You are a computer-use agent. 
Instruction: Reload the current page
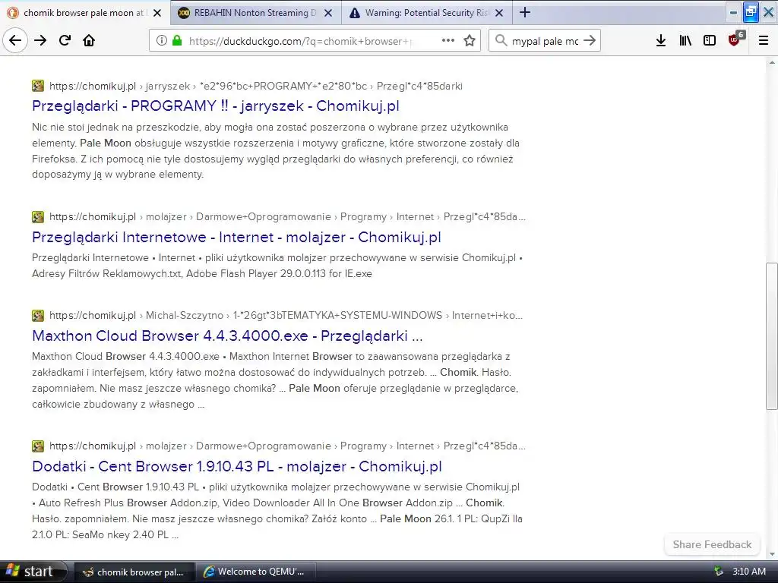(x=65, y=41)
